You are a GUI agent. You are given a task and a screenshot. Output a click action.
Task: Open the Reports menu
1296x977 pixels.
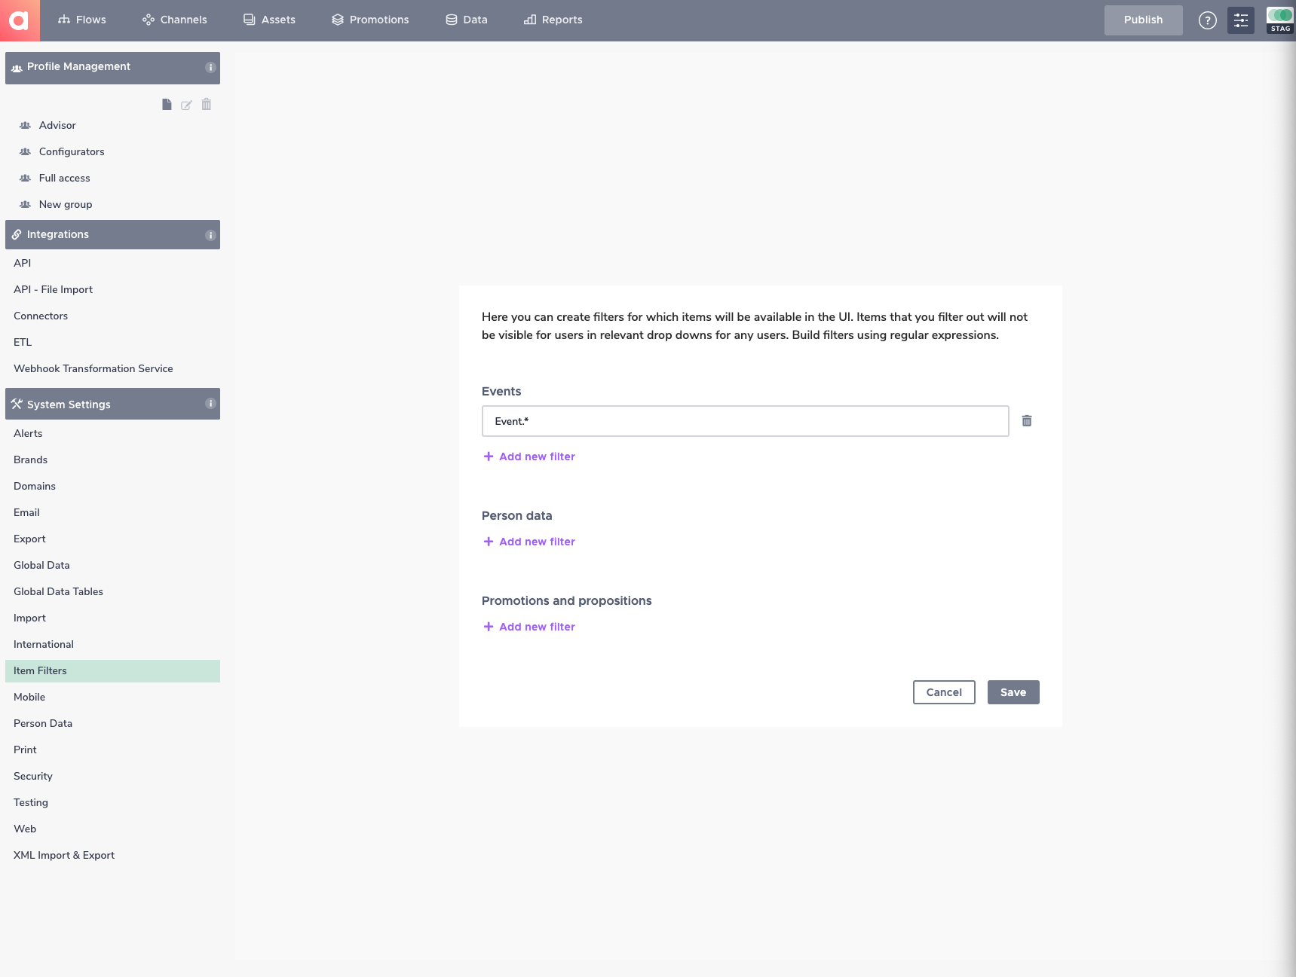coord(553,20)
